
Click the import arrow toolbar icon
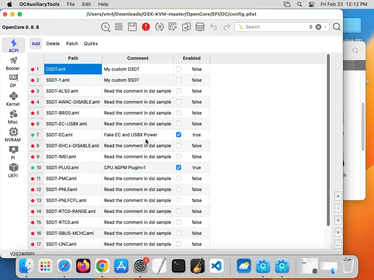186,27
